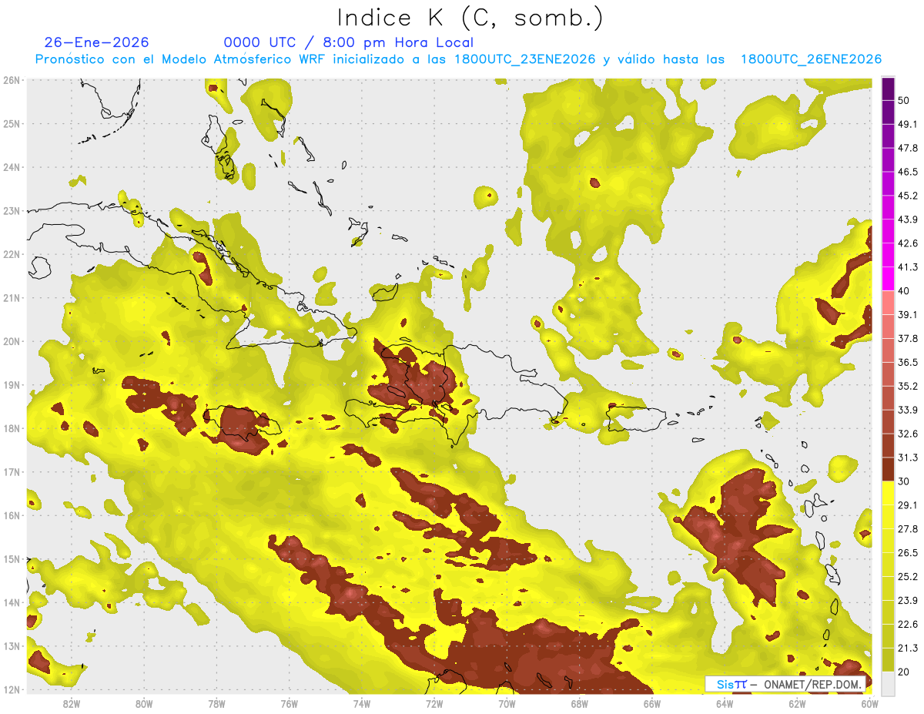924x714 pixels.
Task: Click the longitude label '72W'
Action: (x=434, y=703)
